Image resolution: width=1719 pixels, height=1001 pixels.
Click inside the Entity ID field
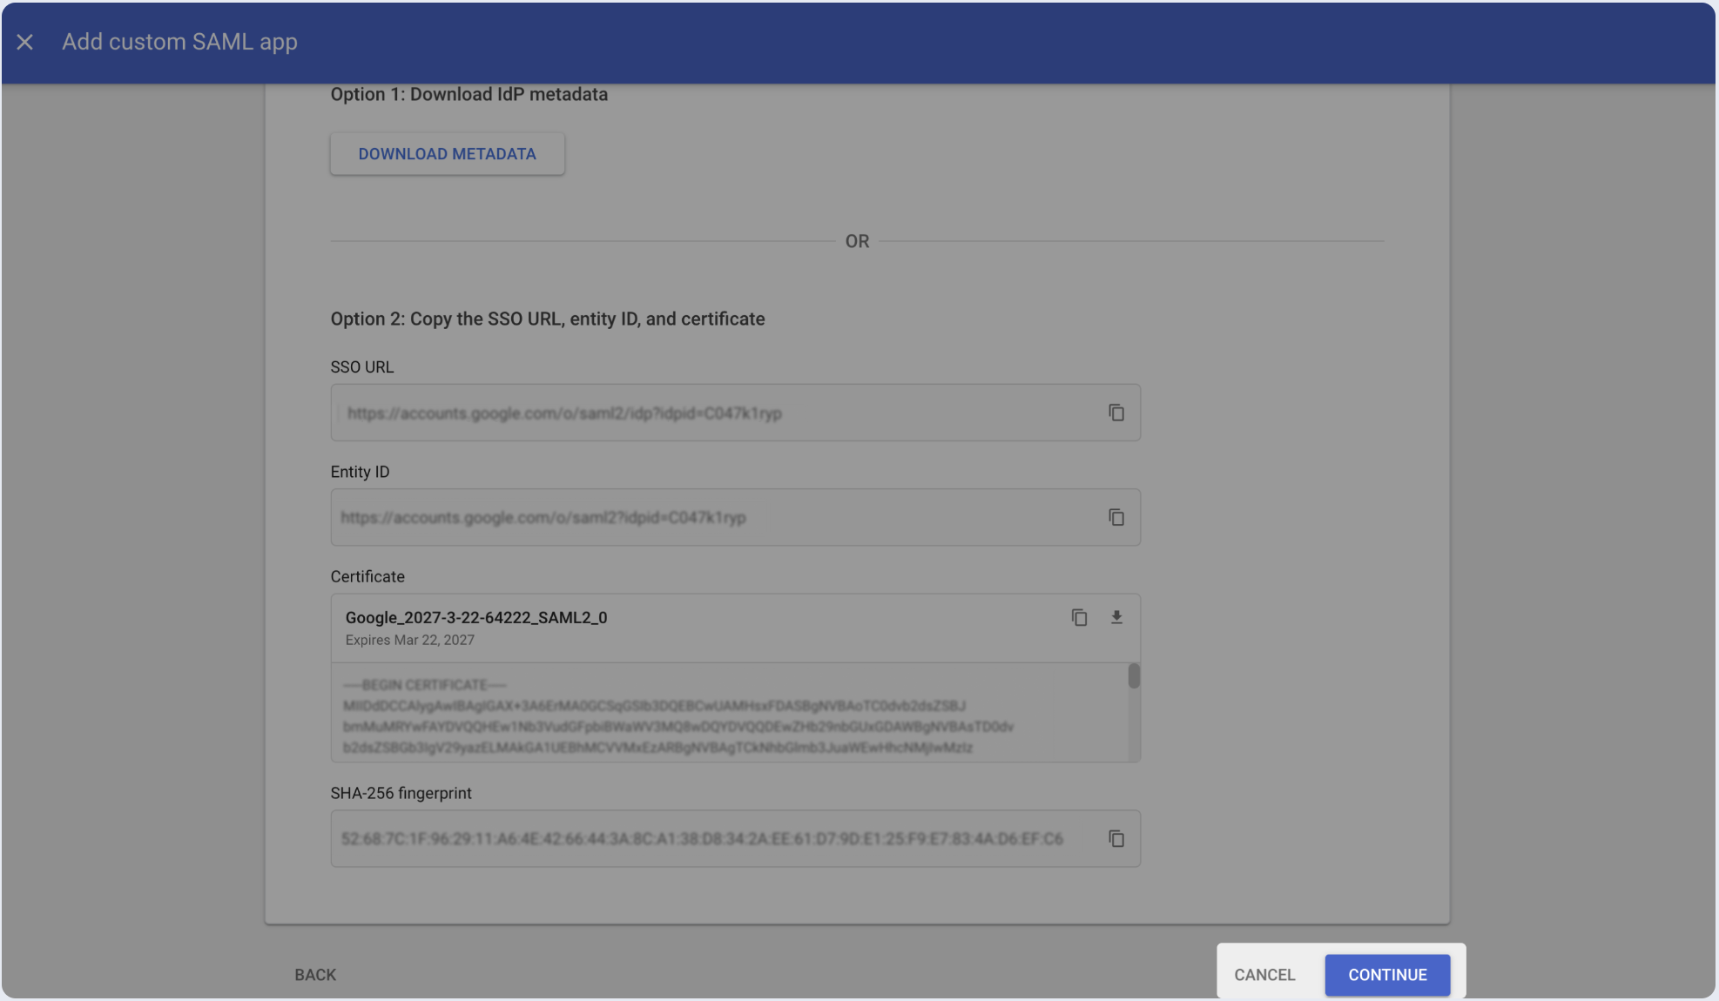click(697, 517)
